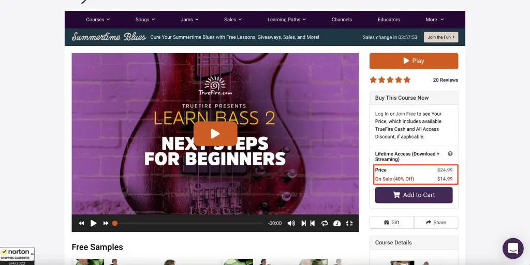
Task: Mark loop end point in player bar
Action: (313, 223)
